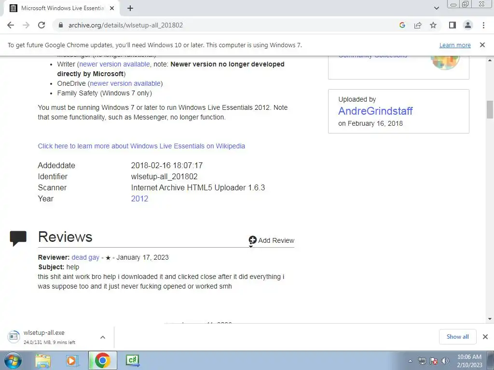The height and width of the screenshot is (370, 494).
Task: Toggle the browser side panel
Action: click(453, 25)
